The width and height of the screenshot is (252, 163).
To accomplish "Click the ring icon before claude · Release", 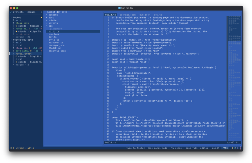I will tap(16, 26).
